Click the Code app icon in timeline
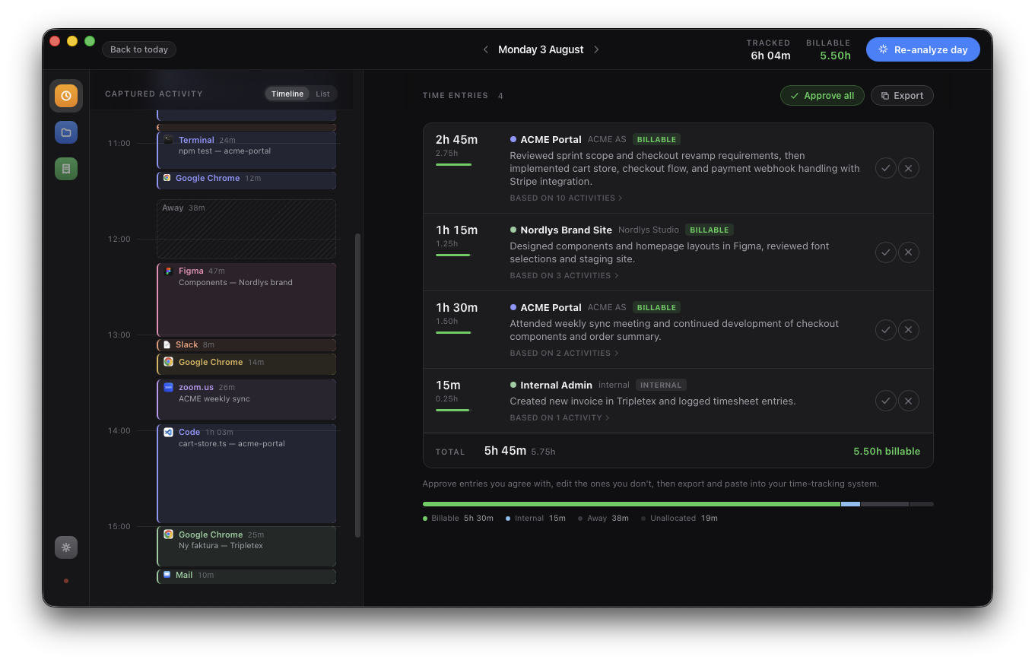The image size is (1035, 663). 168,432
